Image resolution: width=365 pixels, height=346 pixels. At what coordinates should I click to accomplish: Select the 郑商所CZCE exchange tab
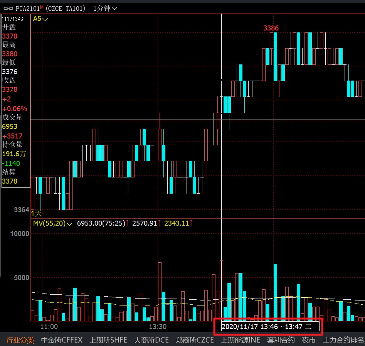[x=195, y=340]
